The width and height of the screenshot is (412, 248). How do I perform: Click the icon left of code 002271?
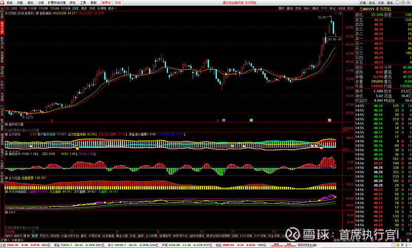(360, 9)
